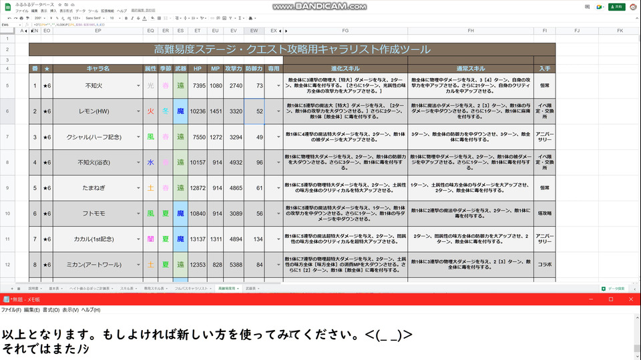641x360 pixels.
Task: Select the paint format tool
Action: coord(27,18)
